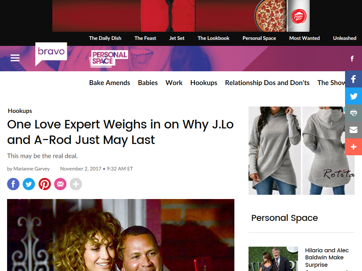Viewport: 362px width, 271px height.
Task: Open Hilaria and Alec Baldwin article thumbnail
Action: point(273,259)
